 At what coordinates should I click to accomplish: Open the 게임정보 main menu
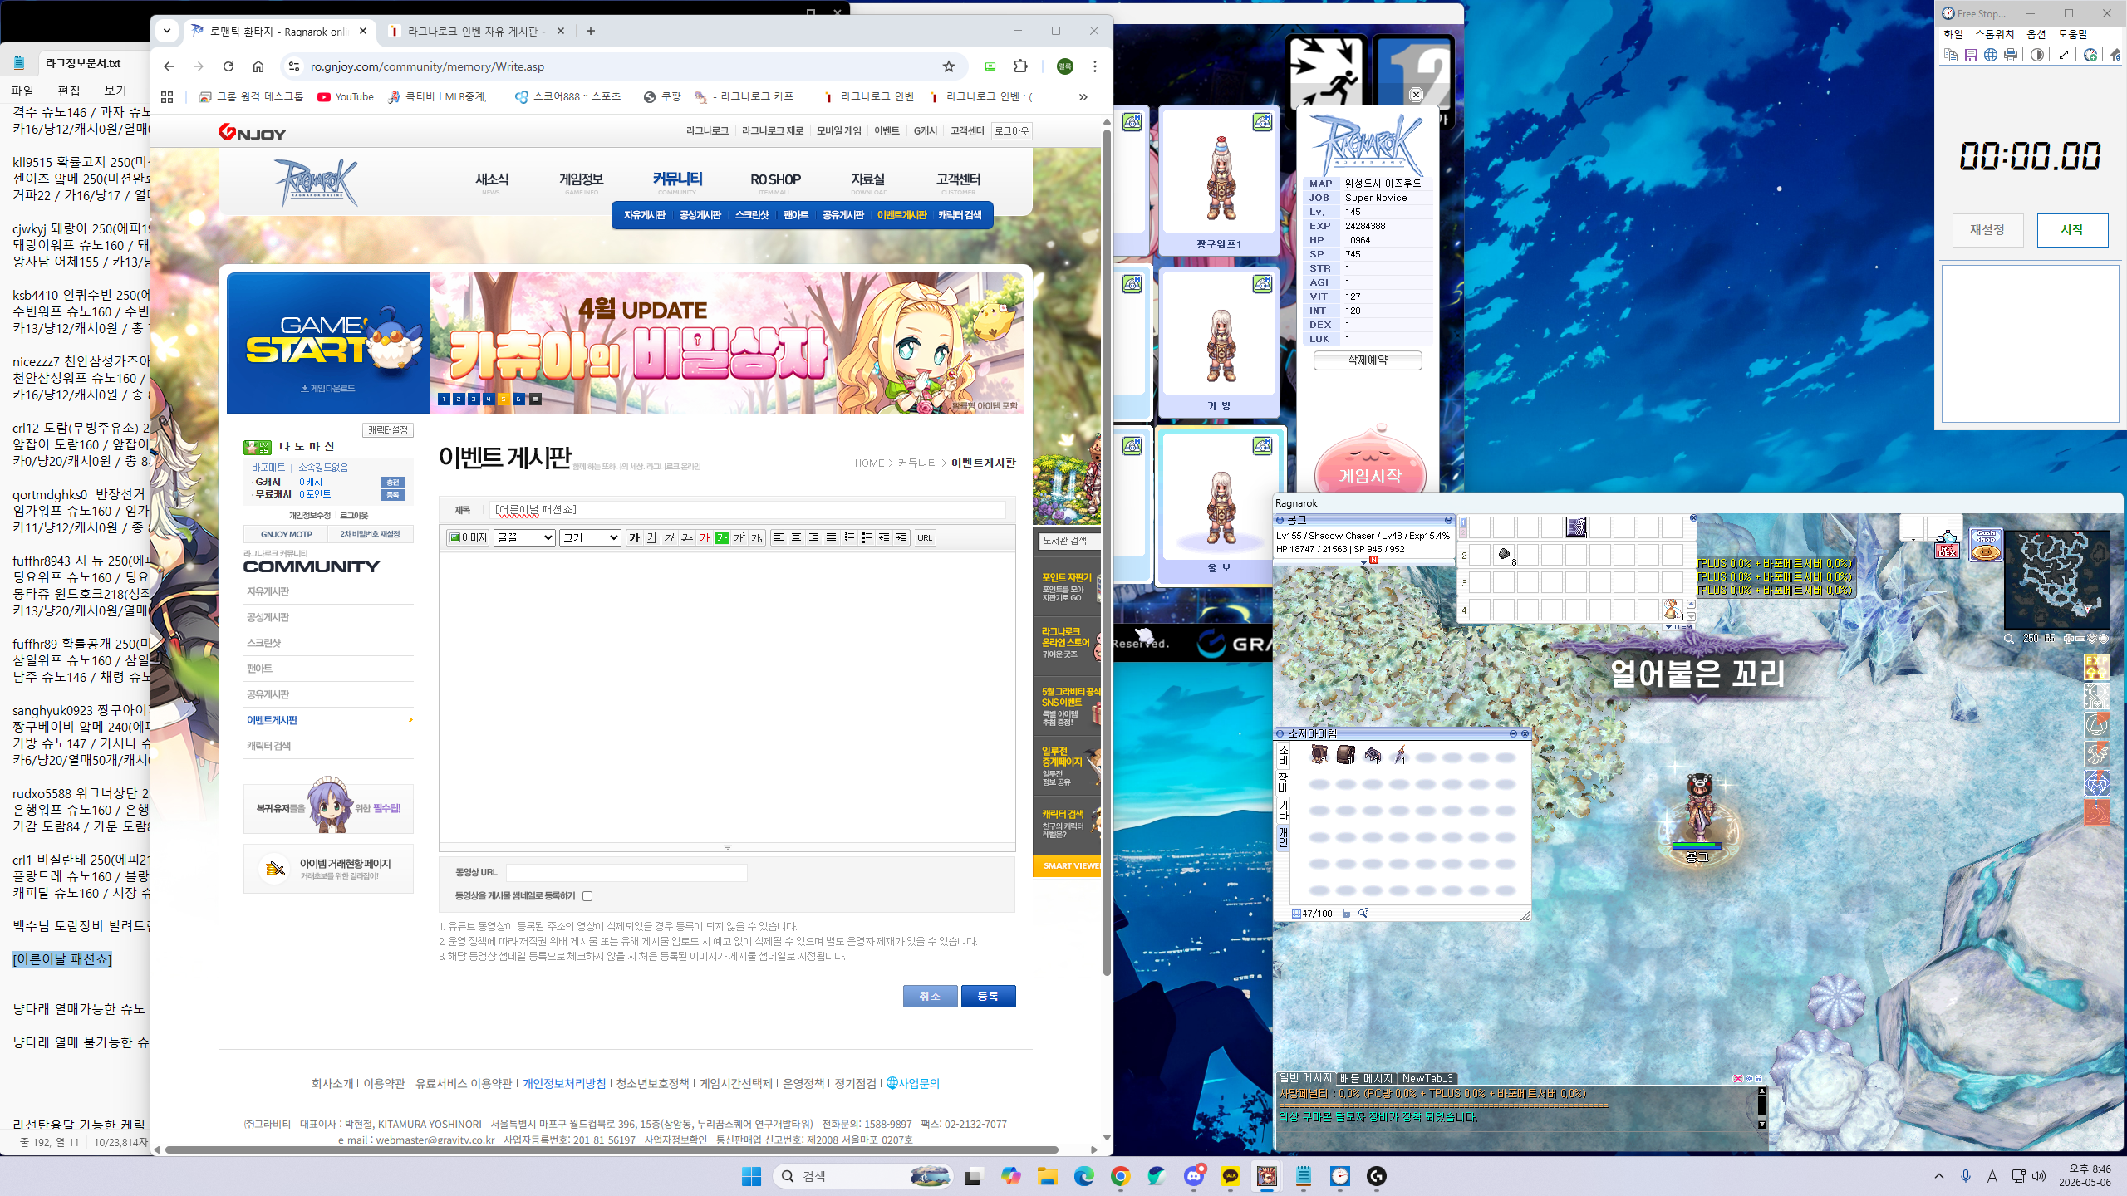tap(581, 179)
